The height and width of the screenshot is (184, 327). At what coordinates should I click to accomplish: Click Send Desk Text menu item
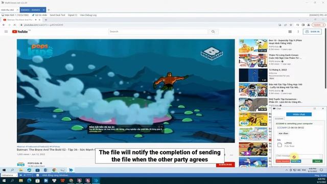57,15
